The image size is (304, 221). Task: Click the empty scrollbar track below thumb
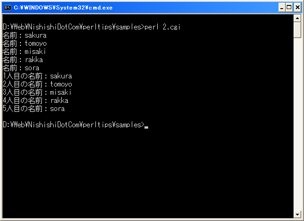click(x=297, y=124)
